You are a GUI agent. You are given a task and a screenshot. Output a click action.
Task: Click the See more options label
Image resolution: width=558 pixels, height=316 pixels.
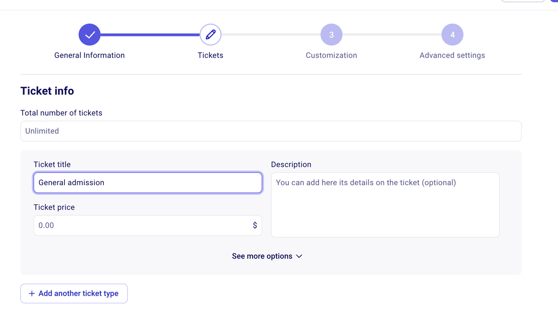pos(262,256)
